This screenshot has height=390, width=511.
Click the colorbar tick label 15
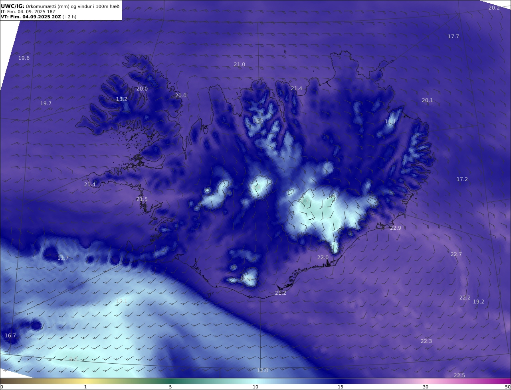[x=341, y=387]
